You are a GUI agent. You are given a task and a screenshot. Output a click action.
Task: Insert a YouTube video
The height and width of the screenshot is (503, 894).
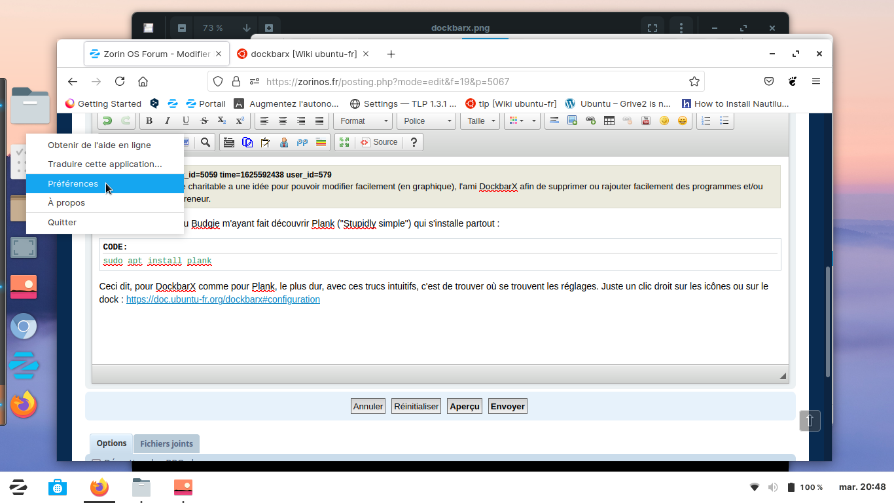tap(645, 121)
